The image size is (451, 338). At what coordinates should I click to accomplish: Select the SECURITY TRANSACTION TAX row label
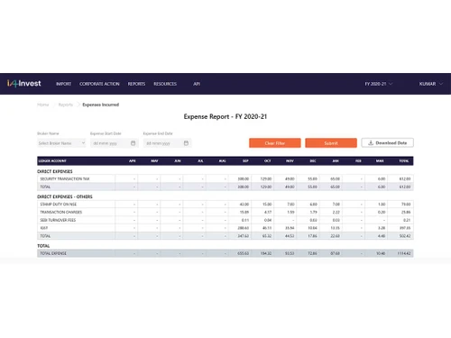65,178
